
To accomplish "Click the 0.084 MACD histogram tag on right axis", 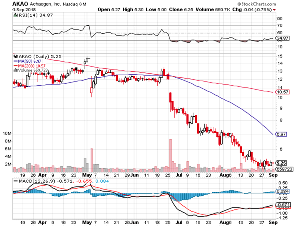I will click(282, 192).
